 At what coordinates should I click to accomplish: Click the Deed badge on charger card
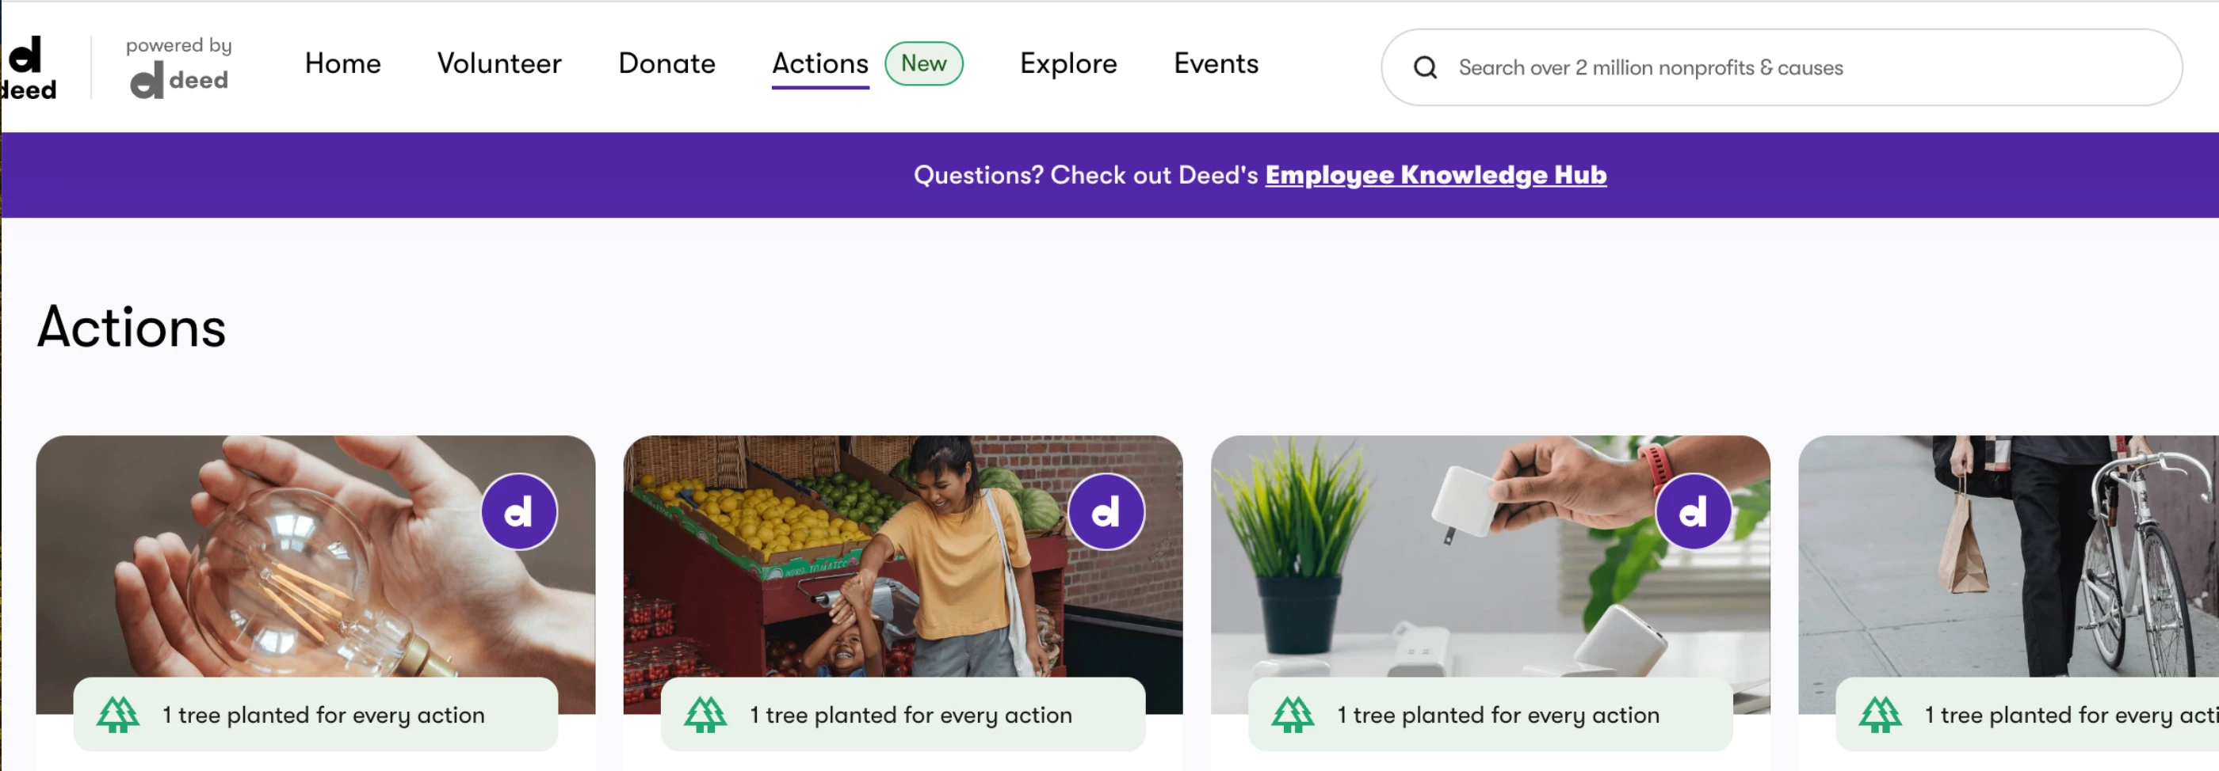pos(1693,512)
